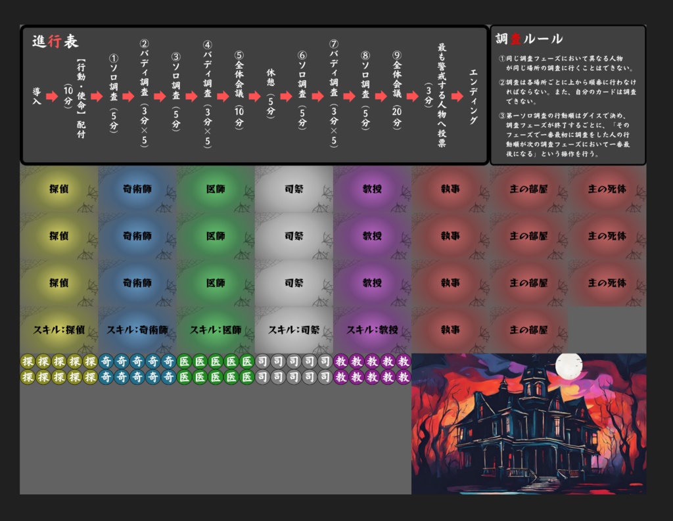
Task: Click the エンディング step
Action: point(473,97)
